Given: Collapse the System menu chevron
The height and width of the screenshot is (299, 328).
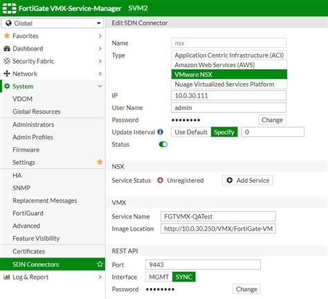Looking at the screenshot, I should point(100,87).
